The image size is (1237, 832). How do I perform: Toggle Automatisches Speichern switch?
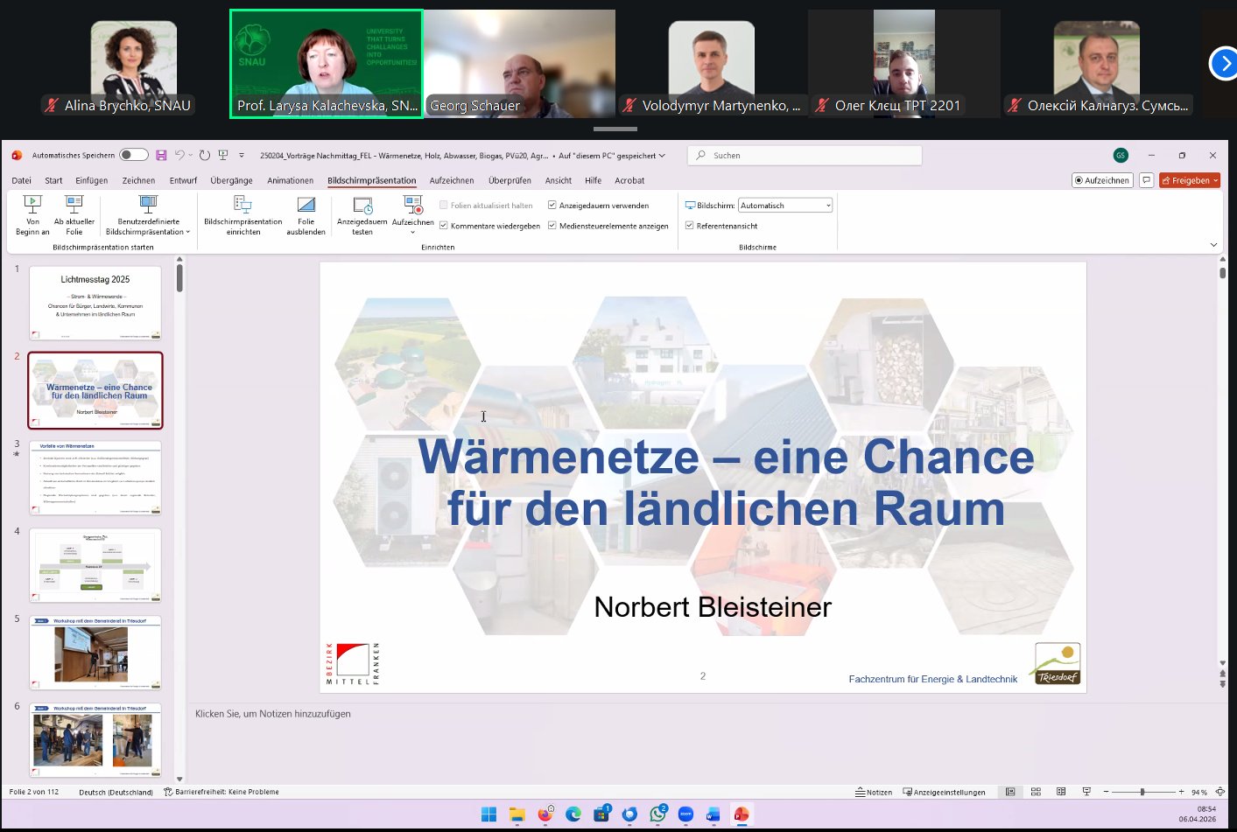tap(133, 155)
